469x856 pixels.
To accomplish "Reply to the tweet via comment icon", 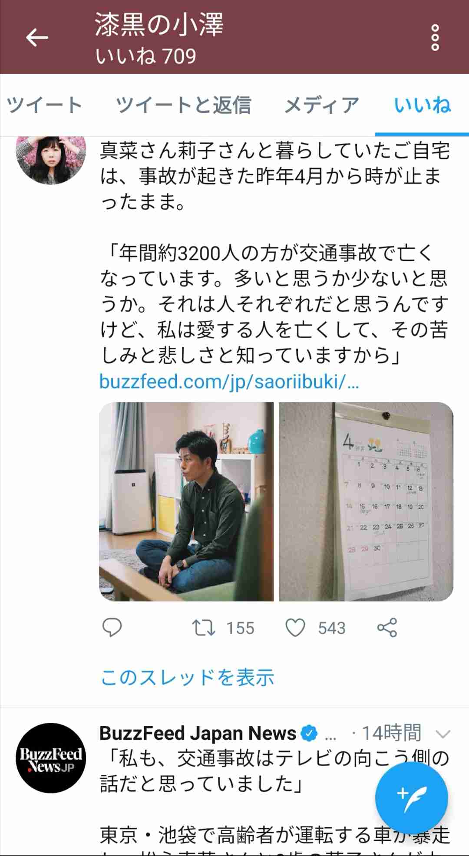I will (x=112, y=628).
